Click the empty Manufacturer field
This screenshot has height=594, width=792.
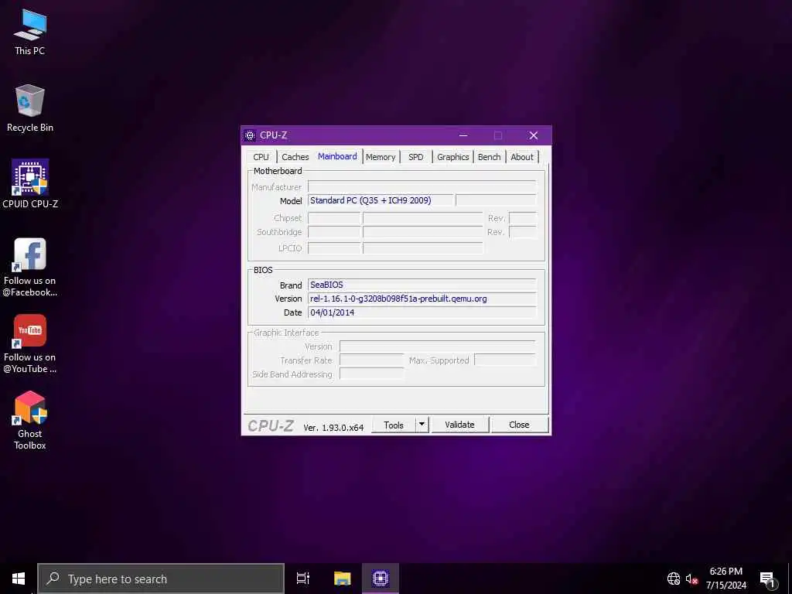click(422, 186)
